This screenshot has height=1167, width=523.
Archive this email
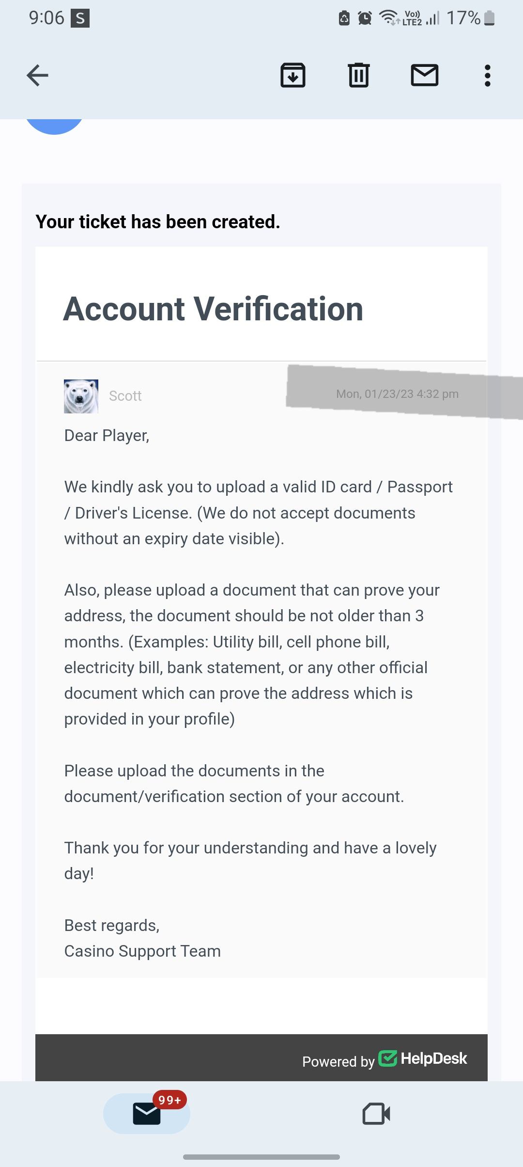click(x=293, y=76)
